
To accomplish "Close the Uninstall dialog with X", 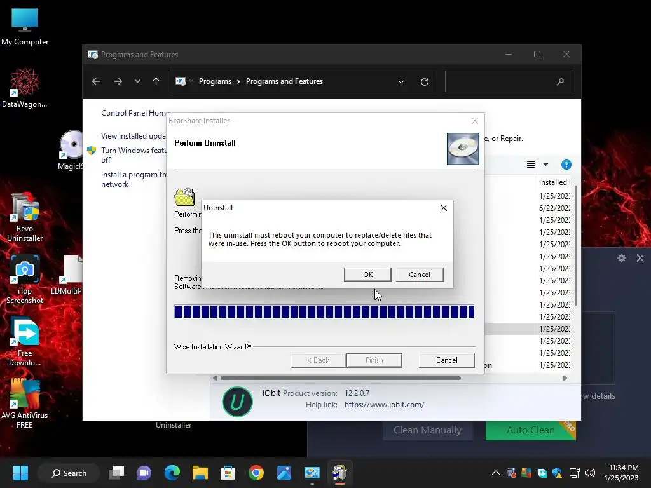I will [443, 208].
